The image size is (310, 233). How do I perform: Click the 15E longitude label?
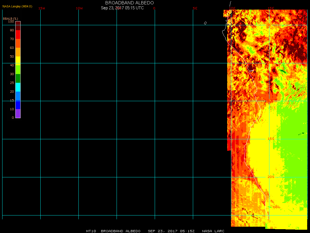[271, 8]
